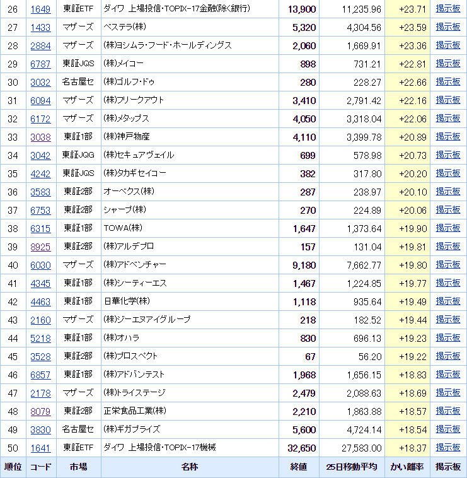Open 掲示板 link for (株)メタップス row
Screen dimensions: 467x478
[448, 119]
